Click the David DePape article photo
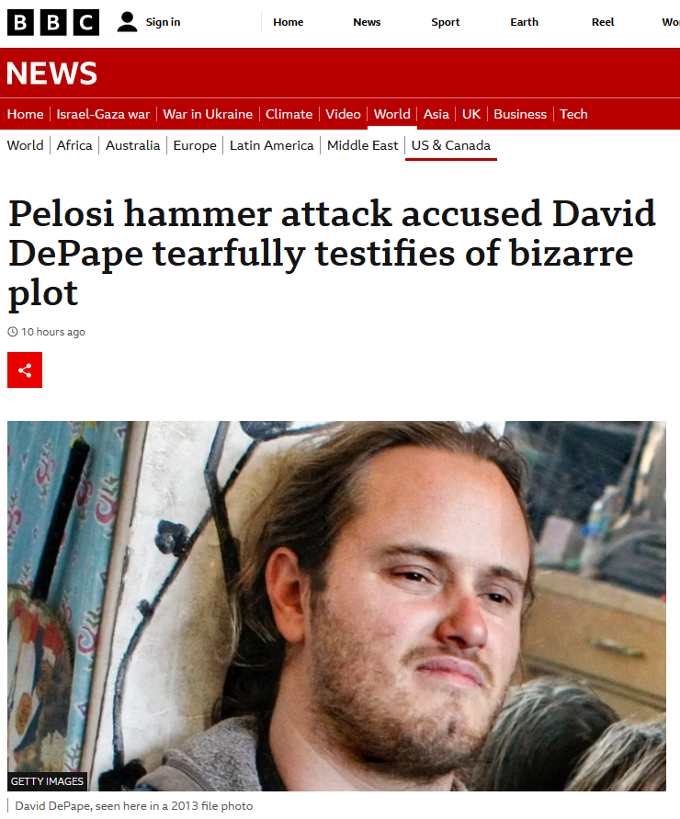 pos(336,606)
